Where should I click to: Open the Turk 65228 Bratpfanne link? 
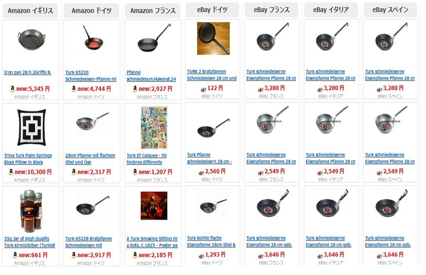89,242
